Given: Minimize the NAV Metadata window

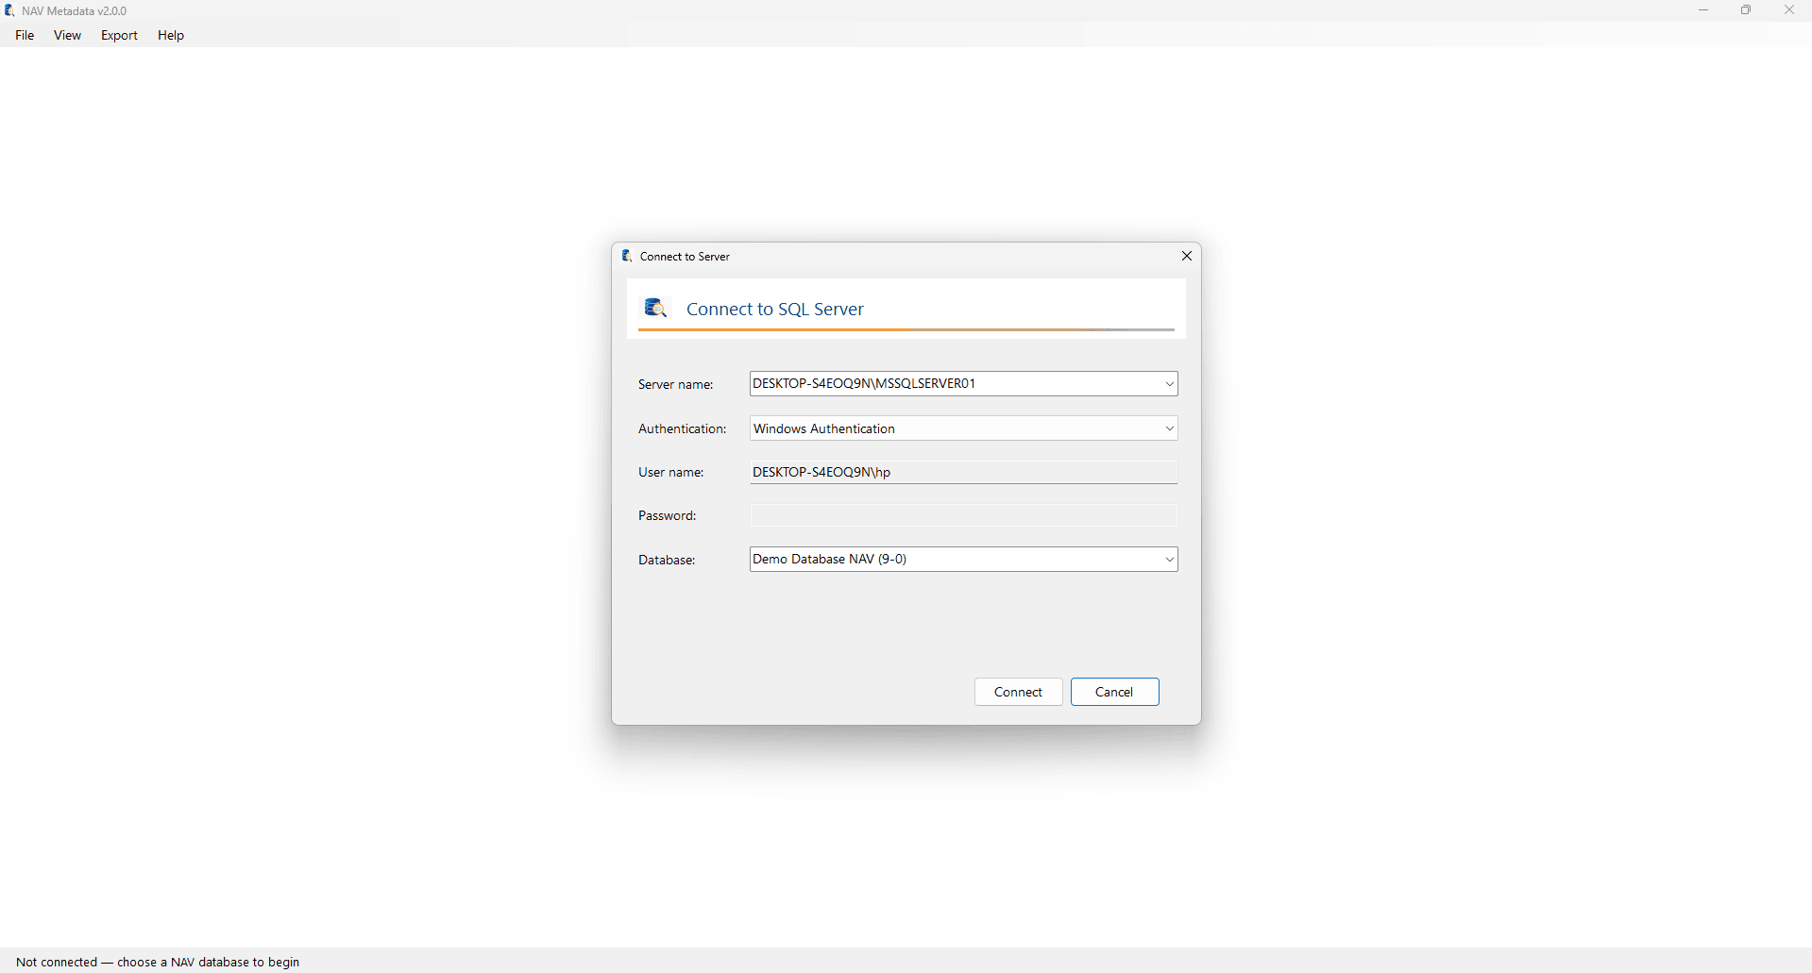Looking at the screenshot, I should (x=1703, y=10).
